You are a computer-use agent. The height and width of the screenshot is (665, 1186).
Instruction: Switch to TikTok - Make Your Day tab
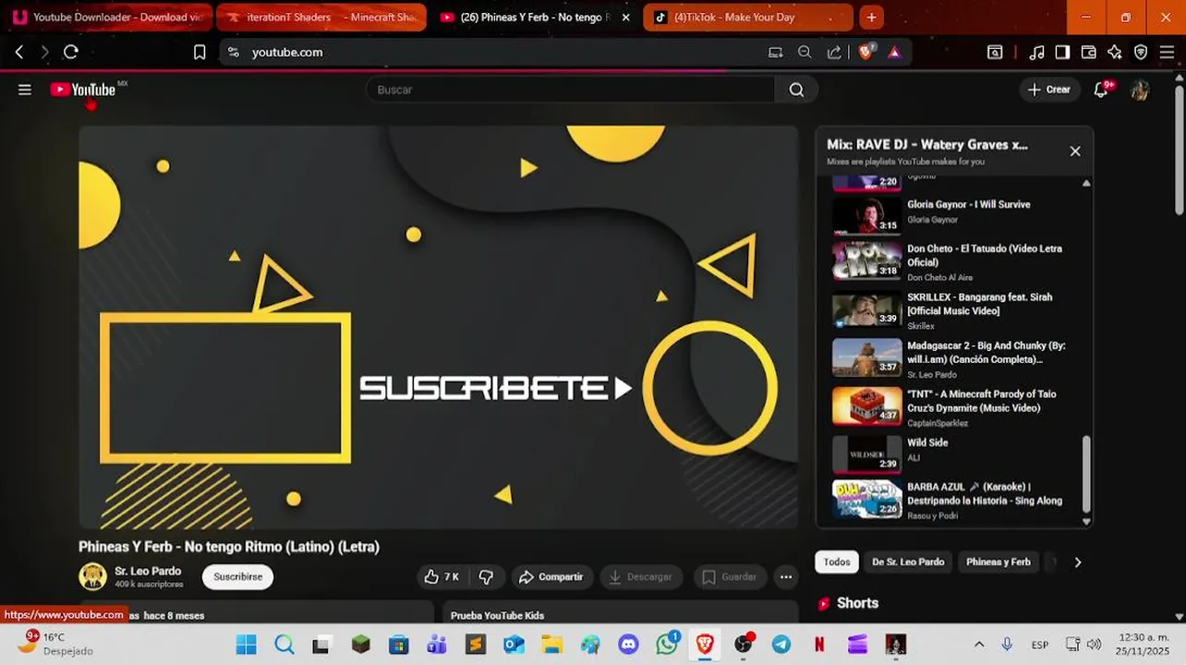[x=748, y=18]
